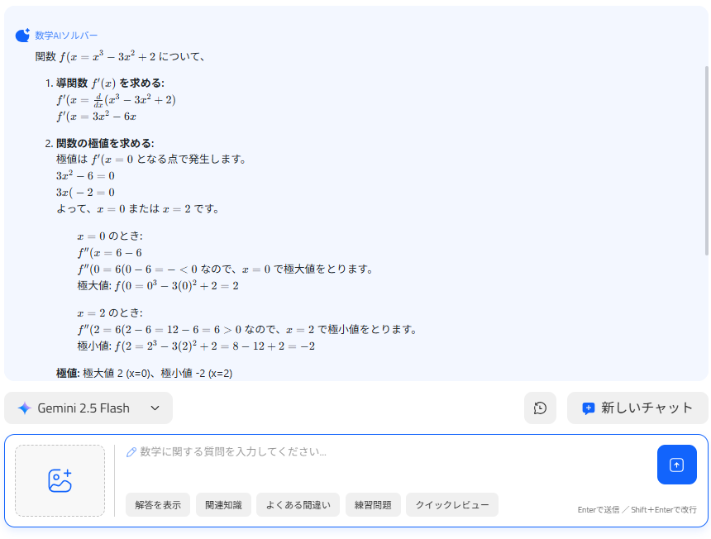This screenshot has width=711, height=539.
Task: Click the pencil icon in the question box
Action: [x=131, y=451]
